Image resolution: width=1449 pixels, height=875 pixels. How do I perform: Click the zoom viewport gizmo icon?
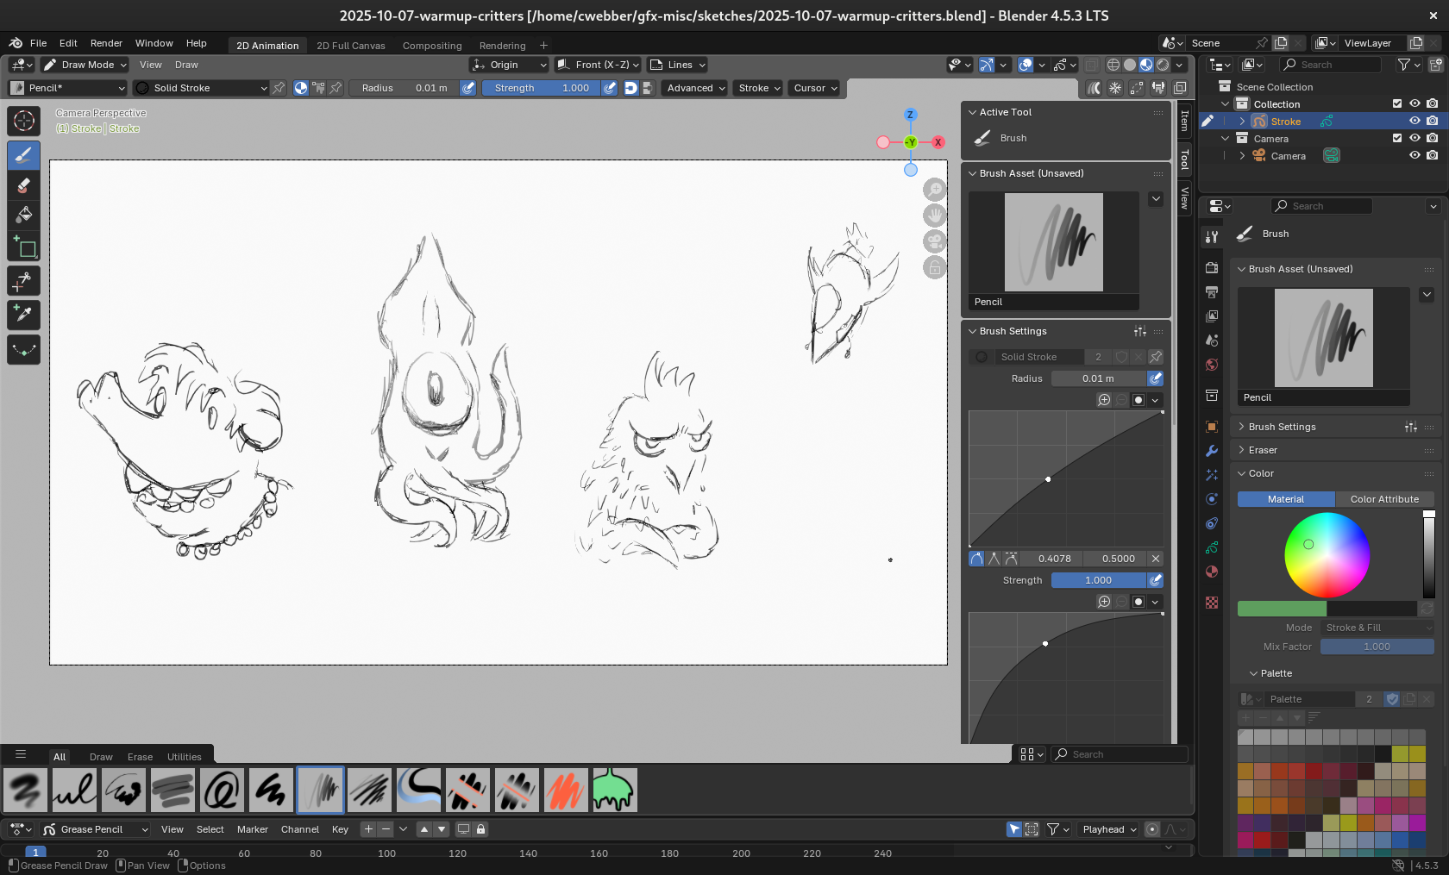click(935, 190)
